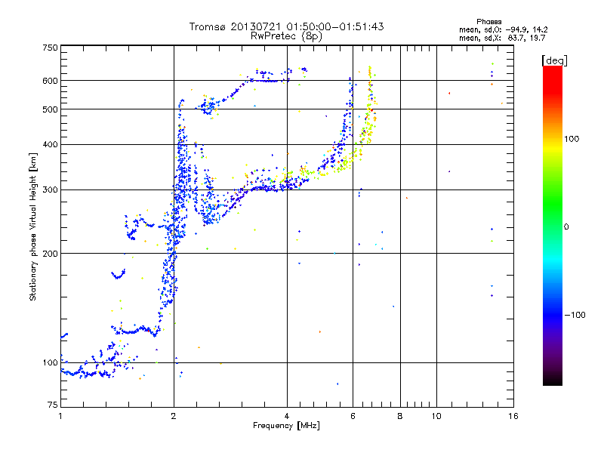The height and width of the screenshot is (453, 604).
Task: Click the colorbar tick label '0'
Action: 565,226
